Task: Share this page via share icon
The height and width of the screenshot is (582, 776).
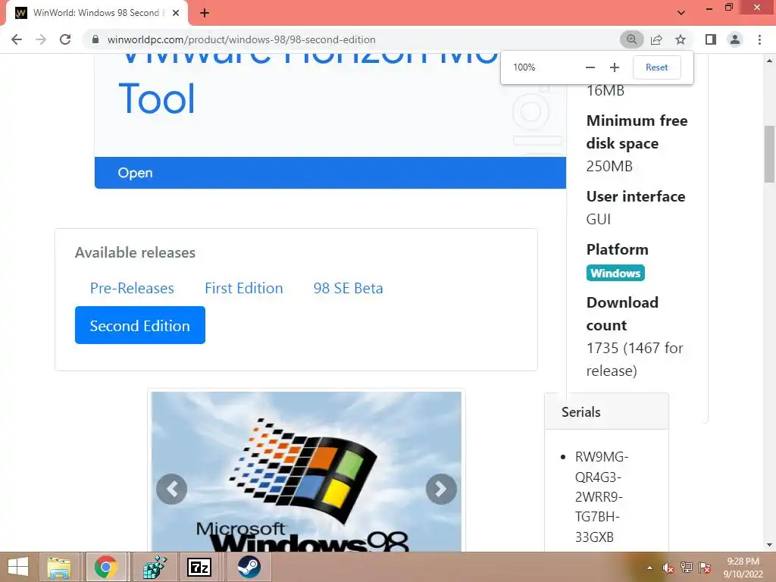Action: 656,39
